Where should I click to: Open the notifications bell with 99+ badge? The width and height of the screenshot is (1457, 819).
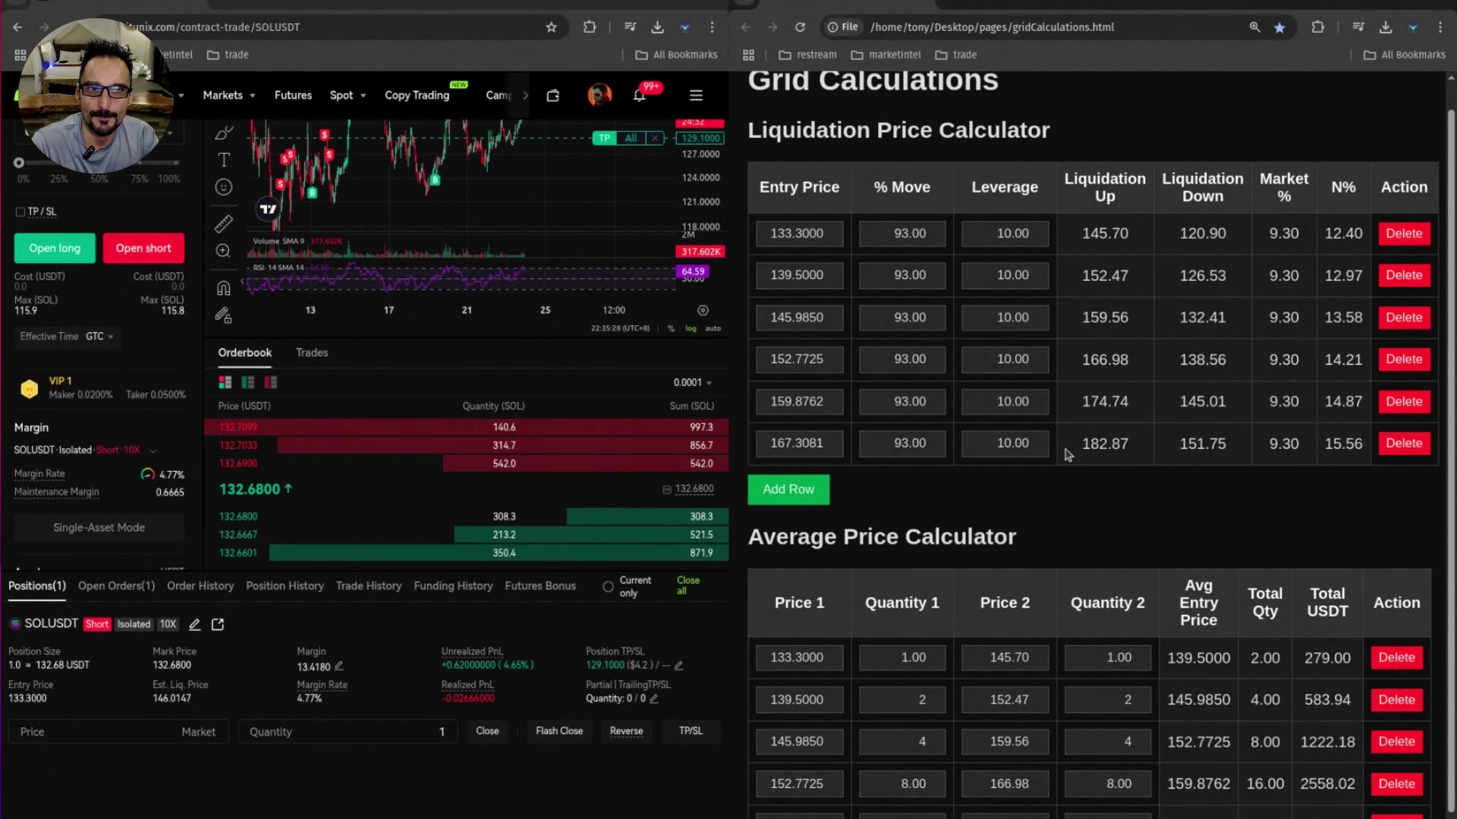click(x=638, y=95)
